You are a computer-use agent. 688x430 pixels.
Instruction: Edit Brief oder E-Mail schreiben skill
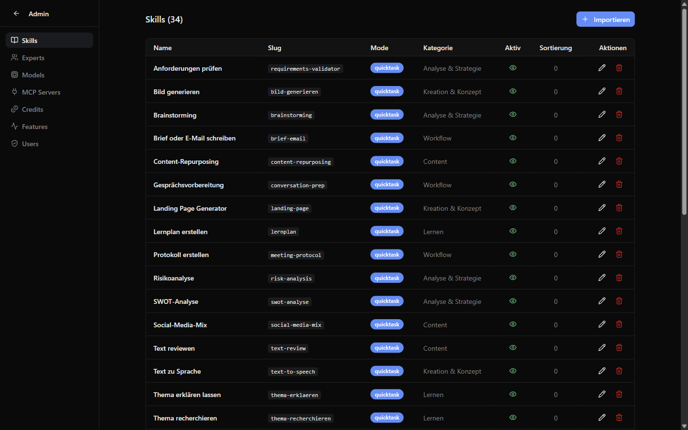pos(602,138)
